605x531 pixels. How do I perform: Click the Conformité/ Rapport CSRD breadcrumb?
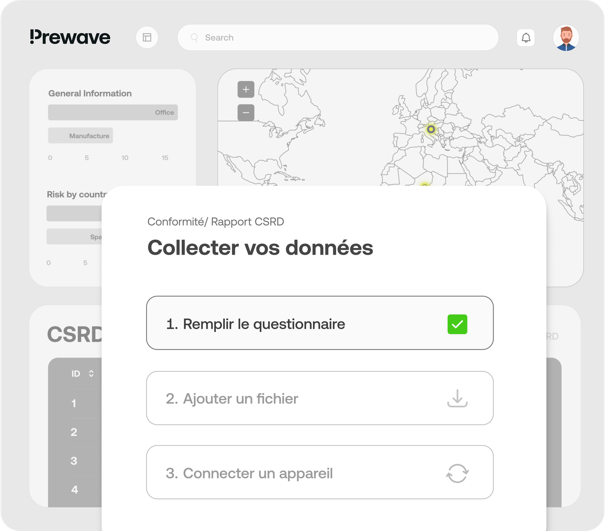[x=216, y=222]
